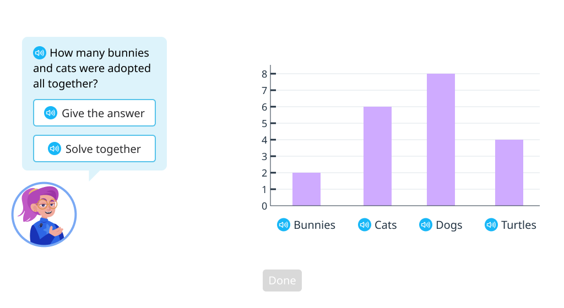Play audio for the question text
This screenshot has width=564, height=308.
point(40,53)
